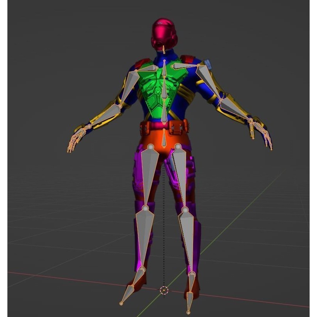Select the shoulder bone on screen-left side

(x=146, y=69)
